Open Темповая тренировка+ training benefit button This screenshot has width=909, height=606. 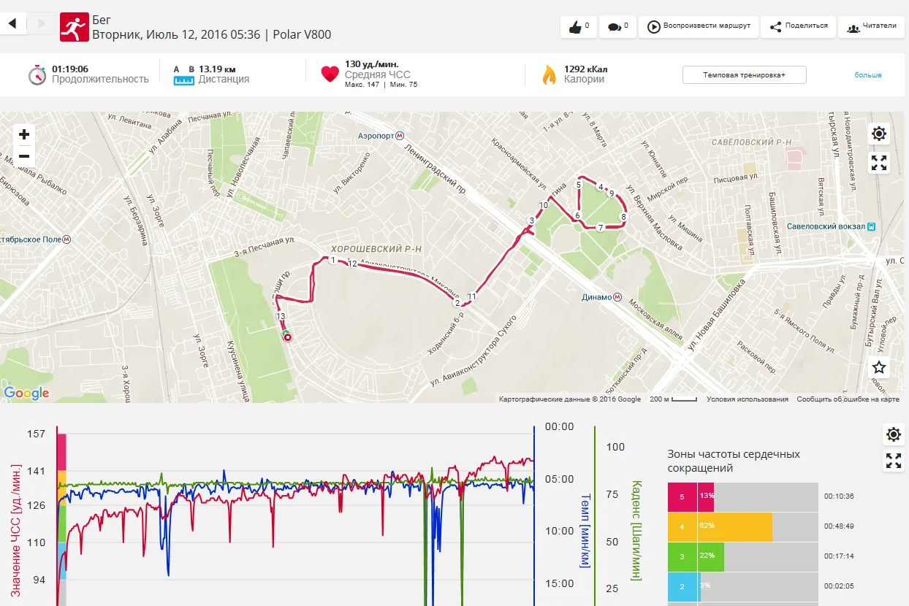745,75
